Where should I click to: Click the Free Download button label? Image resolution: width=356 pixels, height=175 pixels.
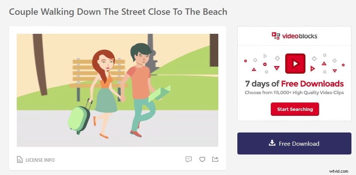299,143
